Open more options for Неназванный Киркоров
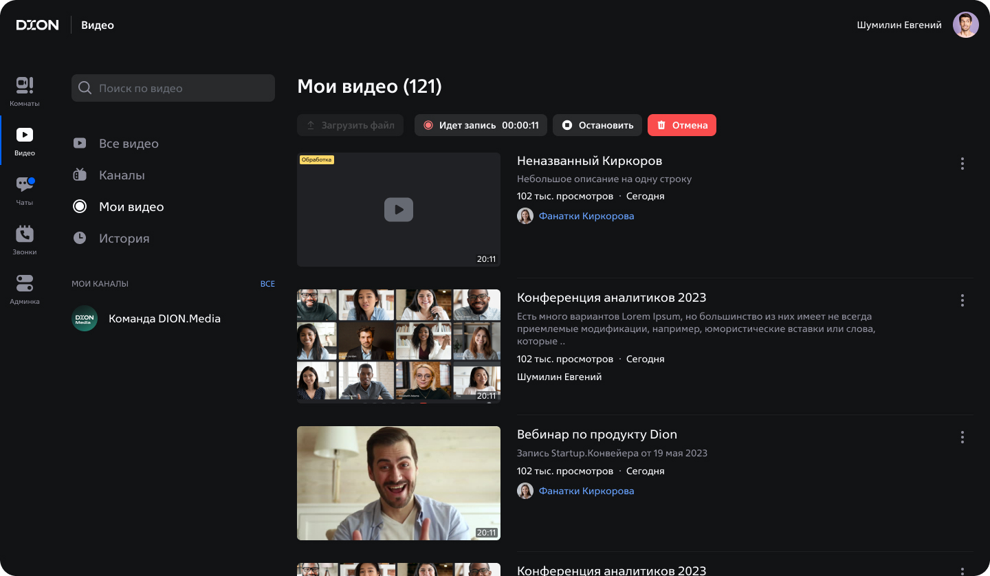 click(x=962, y=164)
